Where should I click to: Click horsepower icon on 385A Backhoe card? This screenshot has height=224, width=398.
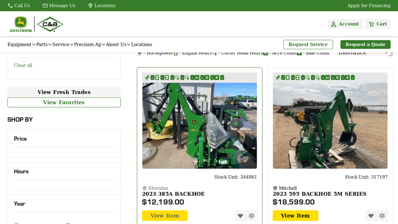coord(147,78)
